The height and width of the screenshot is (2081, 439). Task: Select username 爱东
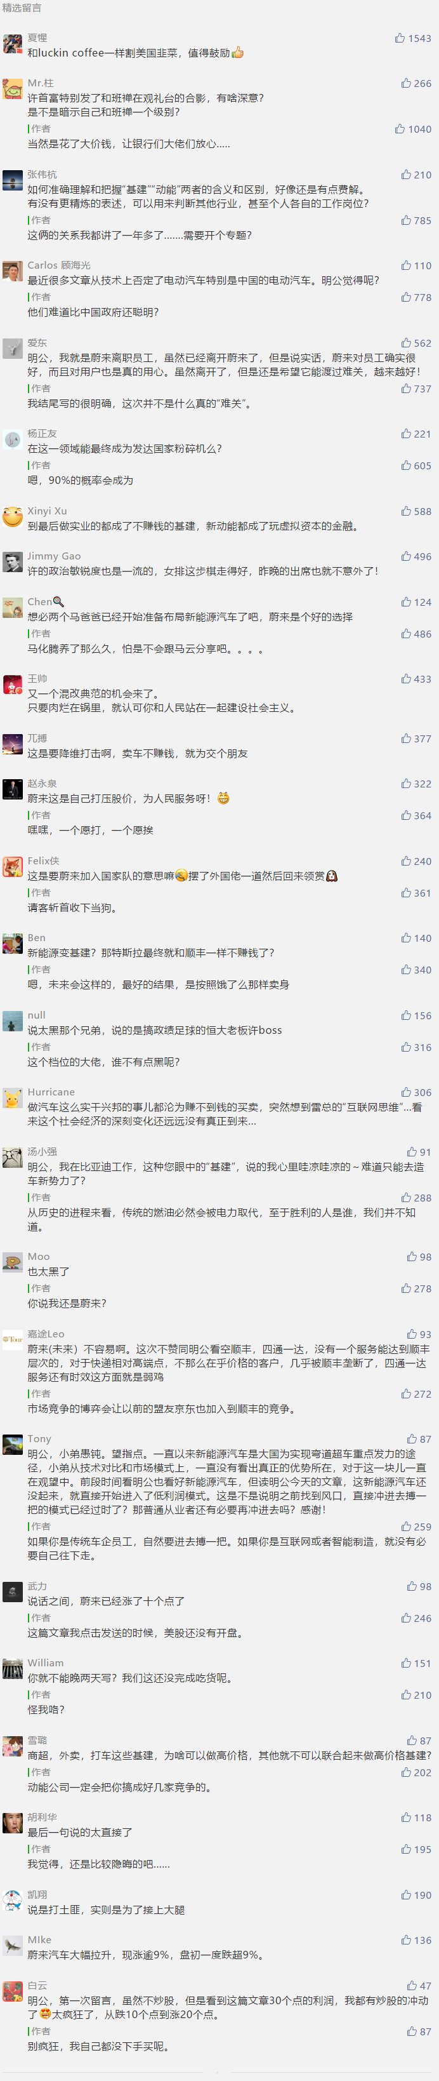click(x=37, y=342)
